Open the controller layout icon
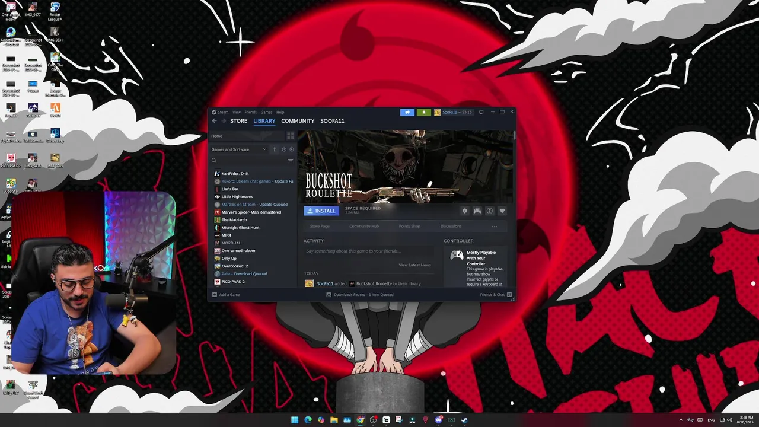Image resolution: width=759 pixels, height=427 pixels. pyautogui.click(x=477, y=211)
